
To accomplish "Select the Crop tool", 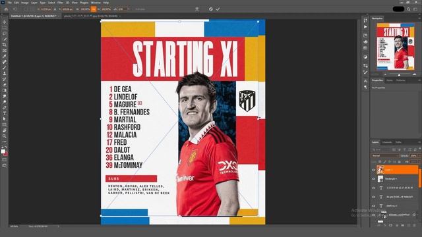I will click(x=5, y=45).
